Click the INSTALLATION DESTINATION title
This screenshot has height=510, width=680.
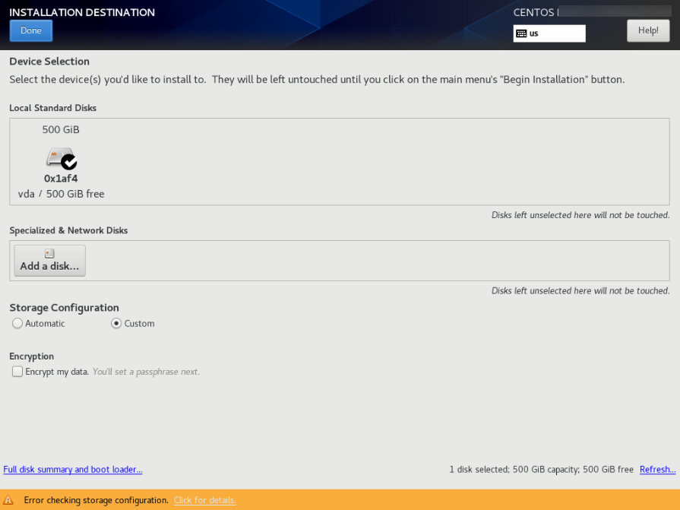82,12
